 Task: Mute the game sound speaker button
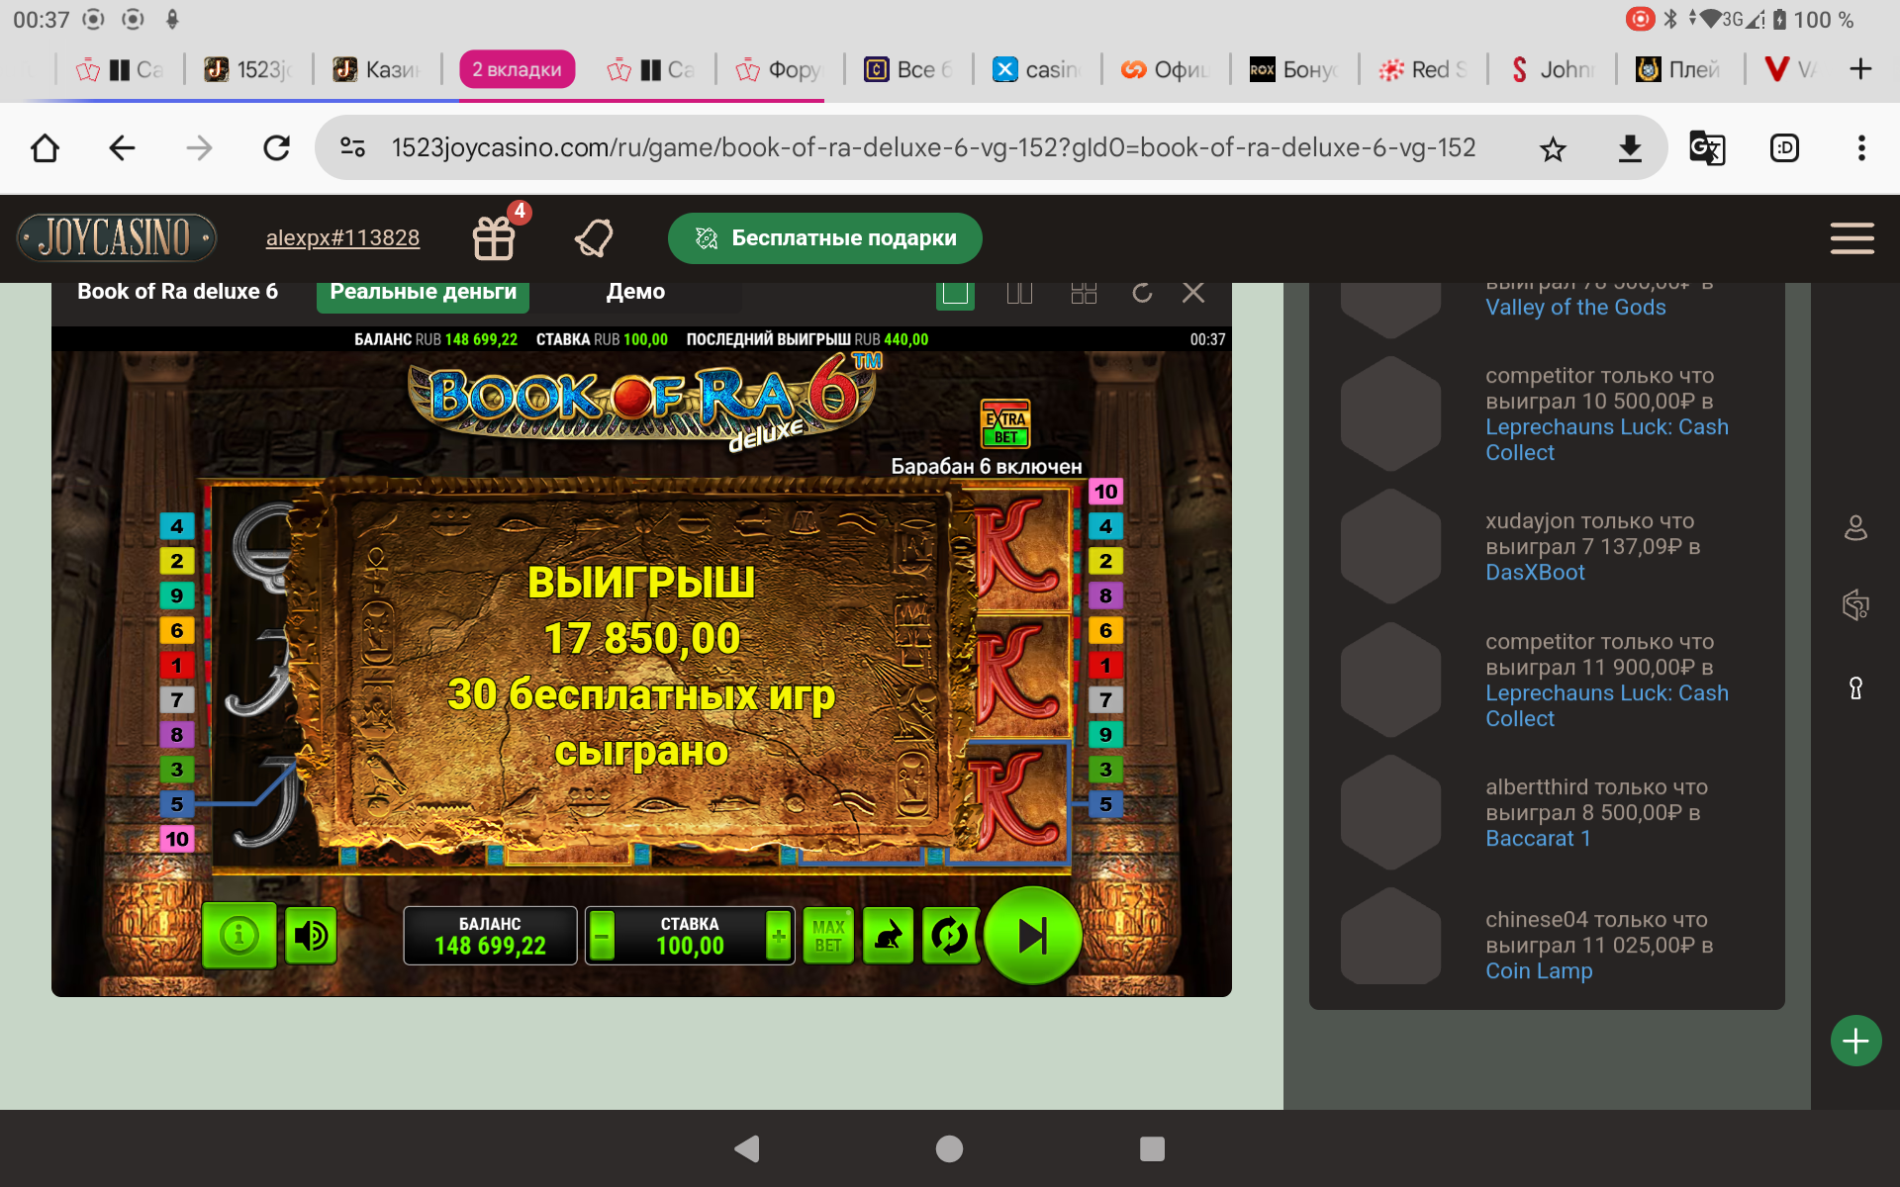pos(312,935)
